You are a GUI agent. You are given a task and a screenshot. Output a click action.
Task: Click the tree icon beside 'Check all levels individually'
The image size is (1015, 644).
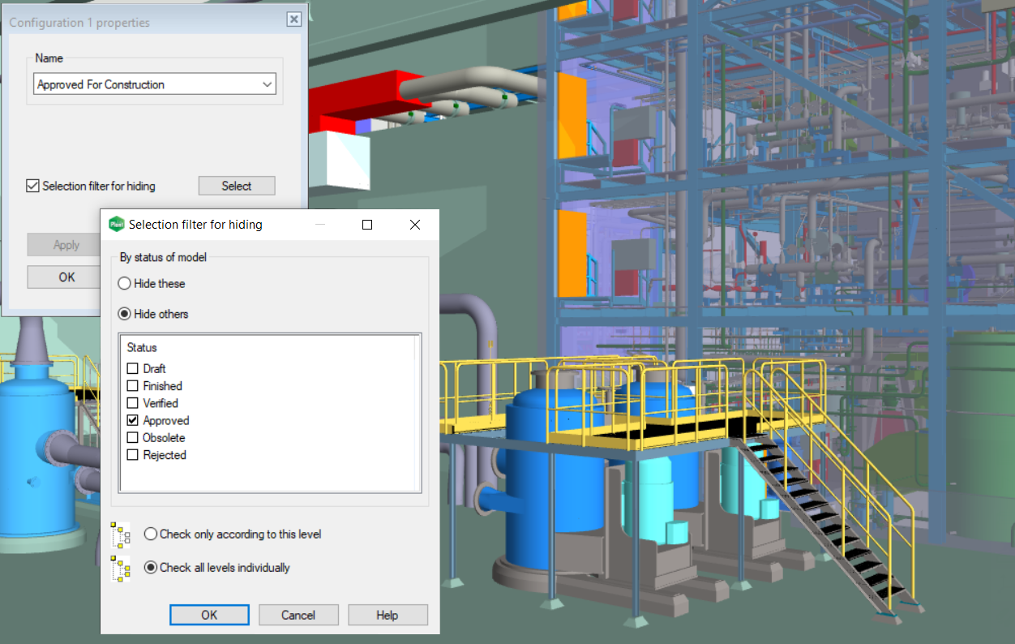(x=121, y=568)
